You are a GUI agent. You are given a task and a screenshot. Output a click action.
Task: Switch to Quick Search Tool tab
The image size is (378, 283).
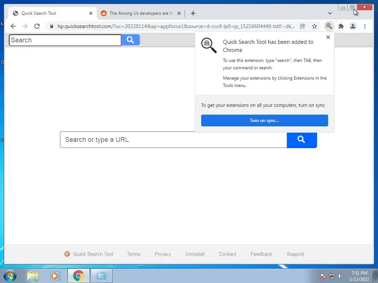pyautogui.click(x=52, y=13)
